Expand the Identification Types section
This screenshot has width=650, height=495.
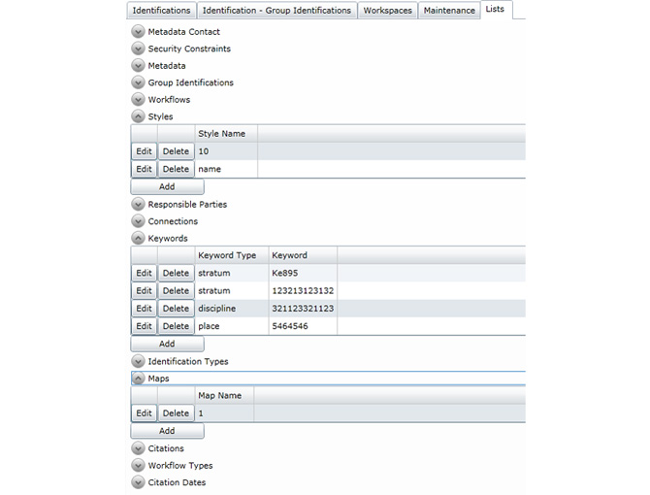(x=138, y=361)
